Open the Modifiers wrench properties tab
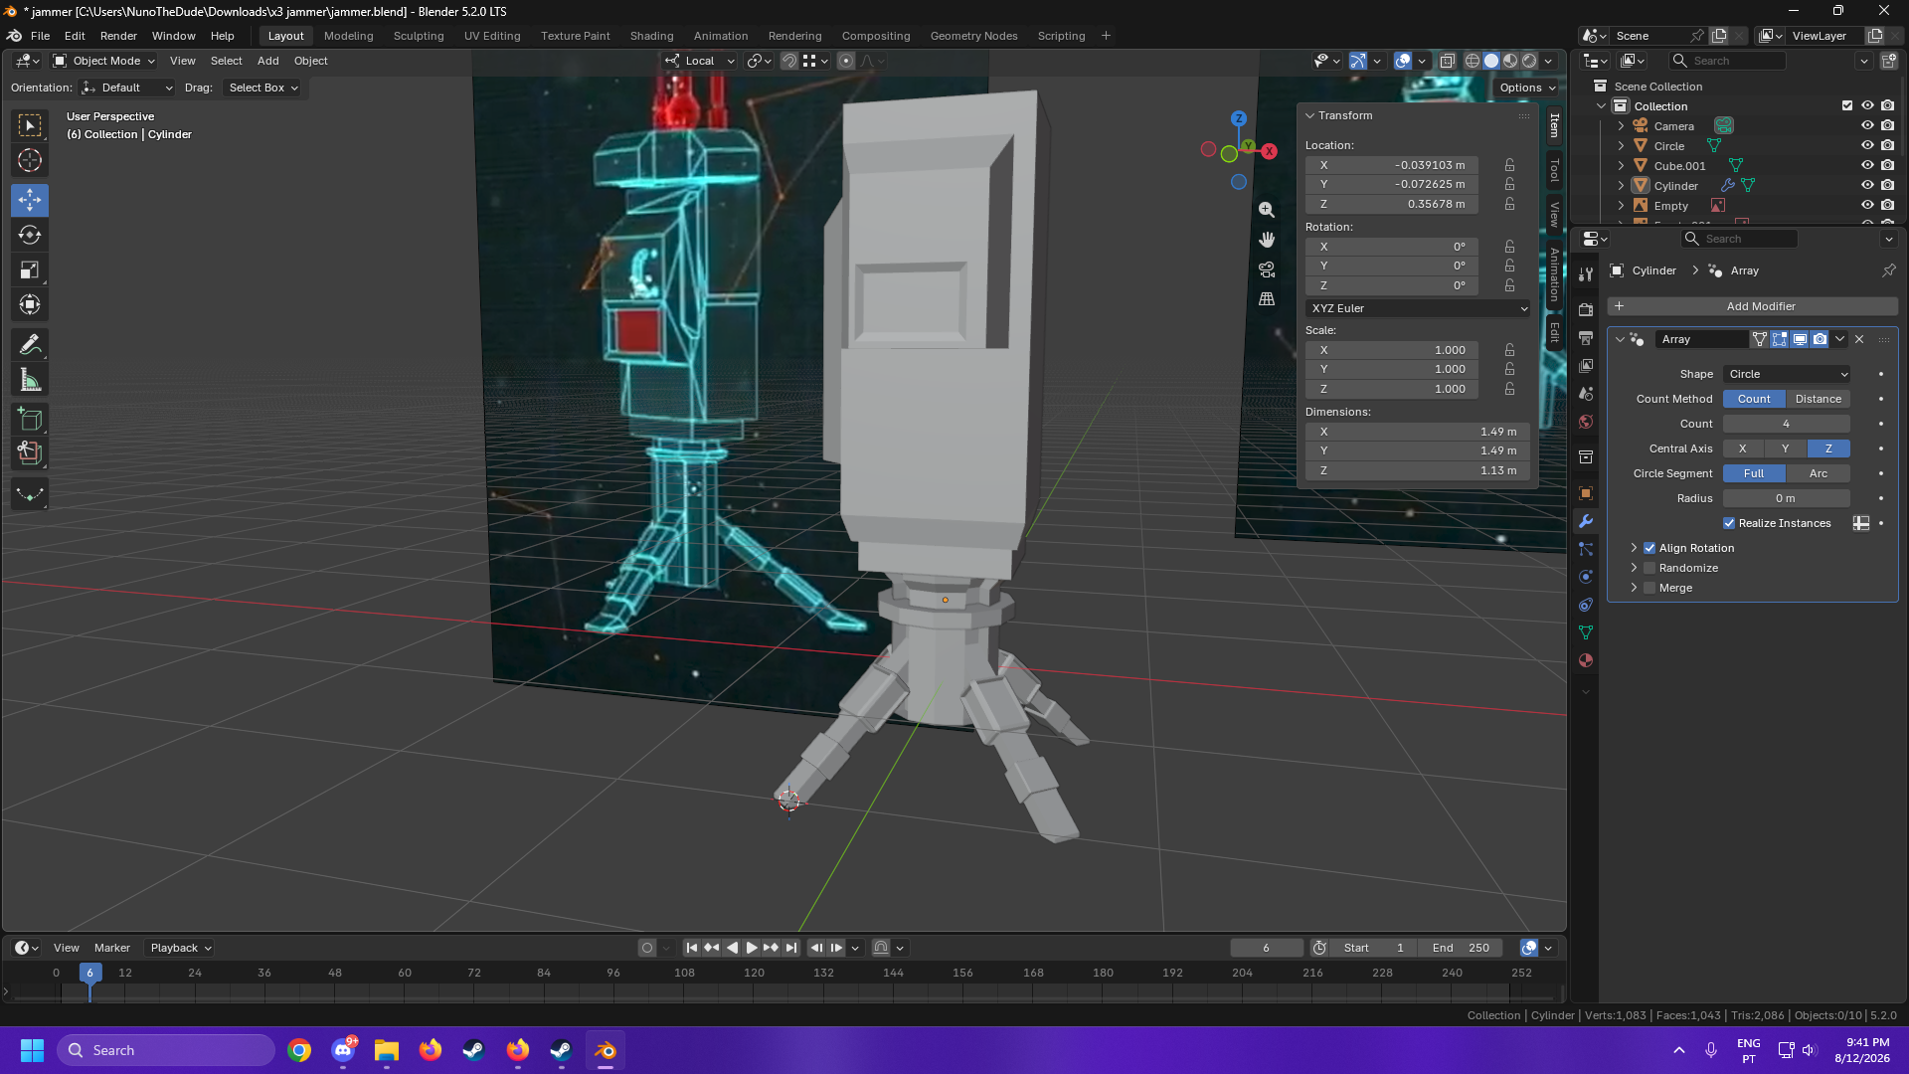Viewport: 1909px width, 1074px height. 1586,521
